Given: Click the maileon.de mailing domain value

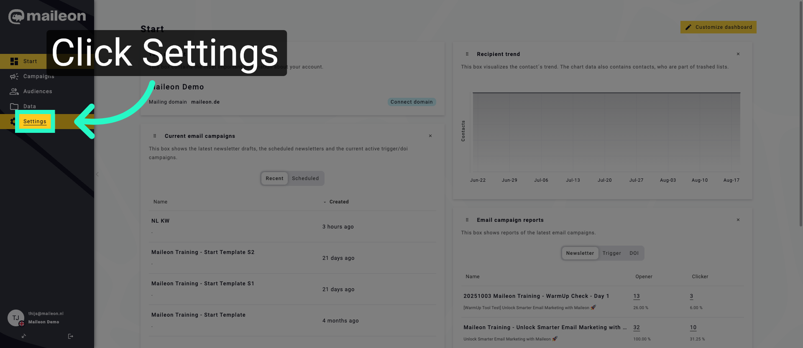Looking at the screenshot, I should pos(205,102).
